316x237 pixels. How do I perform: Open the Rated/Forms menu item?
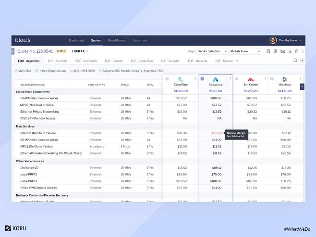coord(116,40)
